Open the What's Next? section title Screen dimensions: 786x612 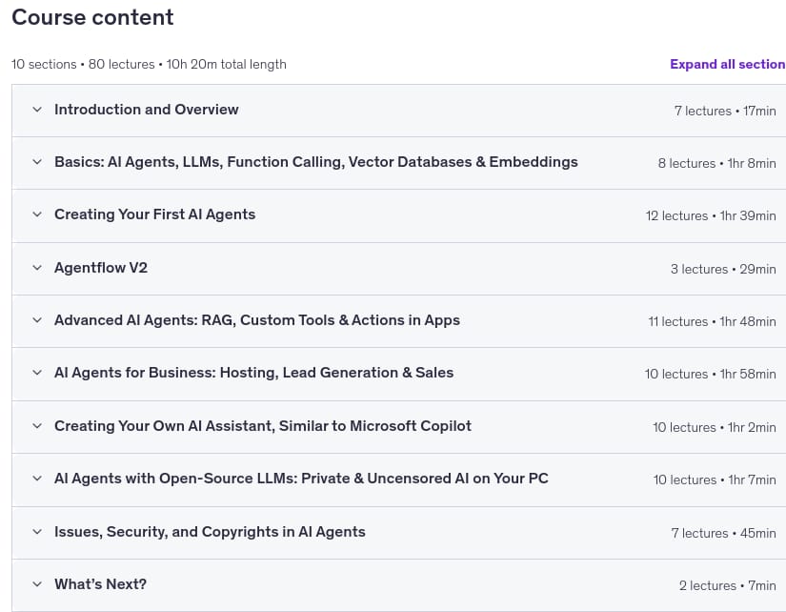pyautogui.click(x=100, y=584)
